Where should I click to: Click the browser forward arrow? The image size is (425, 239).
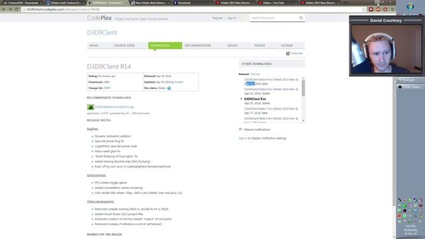click(10, 9)
